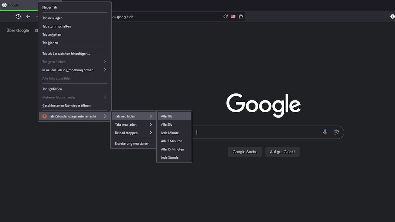Choose Tab als Lesezeichen hinzufügen
This screenshot has height=222, width=395.
coord(74,54)
